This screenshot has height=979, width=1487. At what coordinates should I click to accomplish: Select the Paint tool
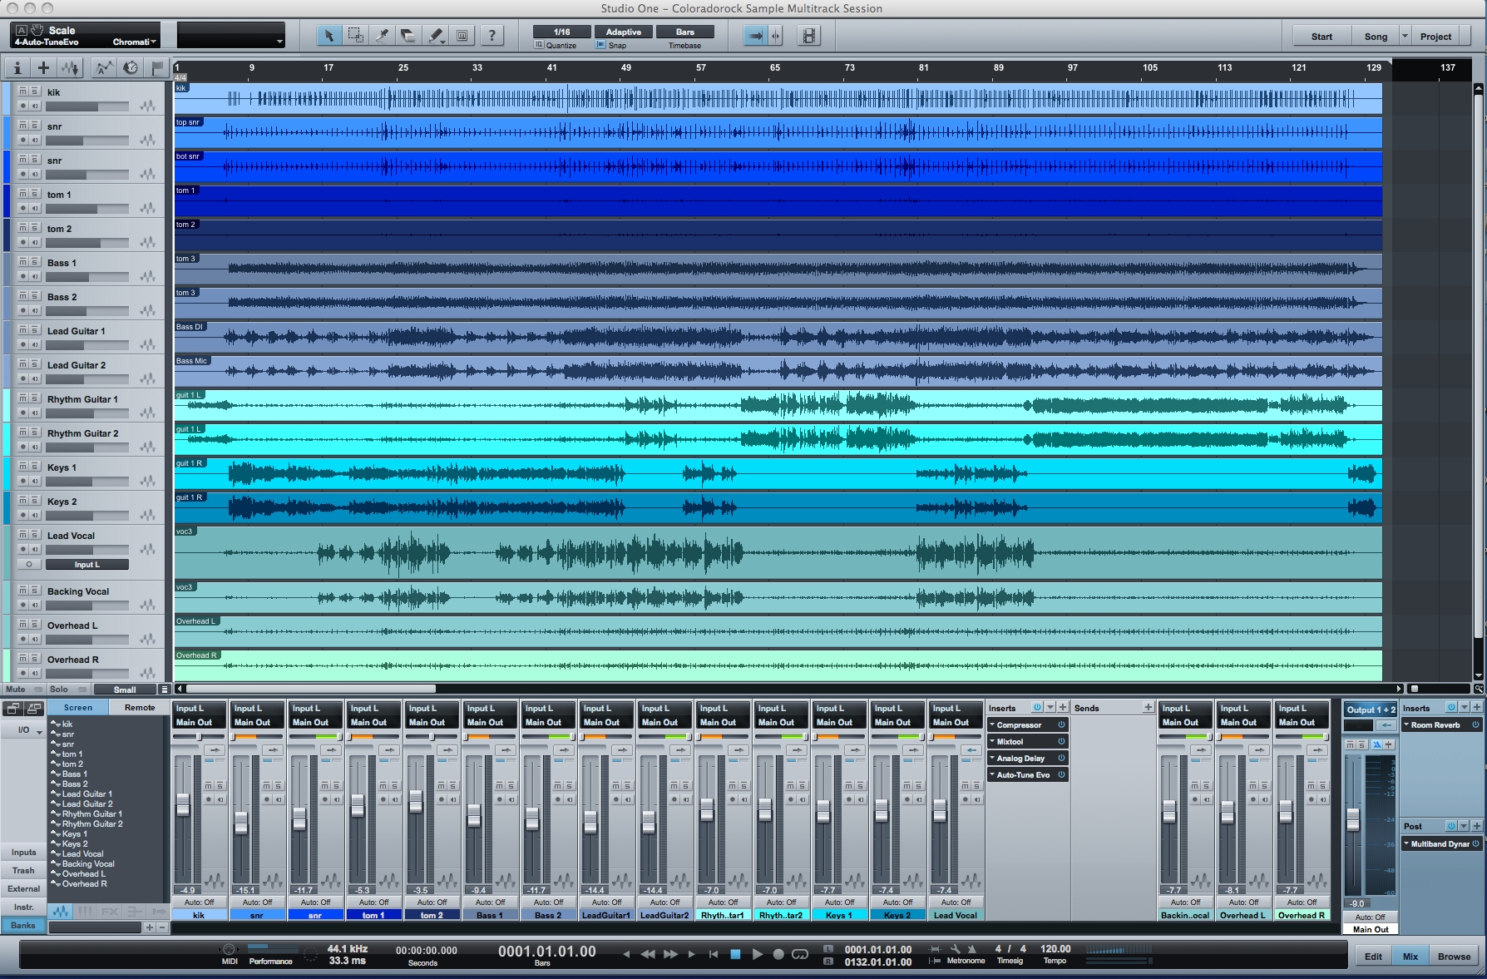[435, 35]
